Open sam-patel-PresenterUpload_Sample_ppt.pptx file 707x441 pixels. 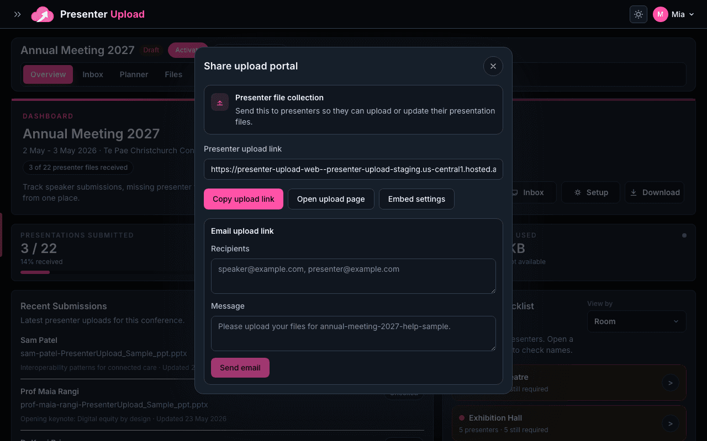104,353
